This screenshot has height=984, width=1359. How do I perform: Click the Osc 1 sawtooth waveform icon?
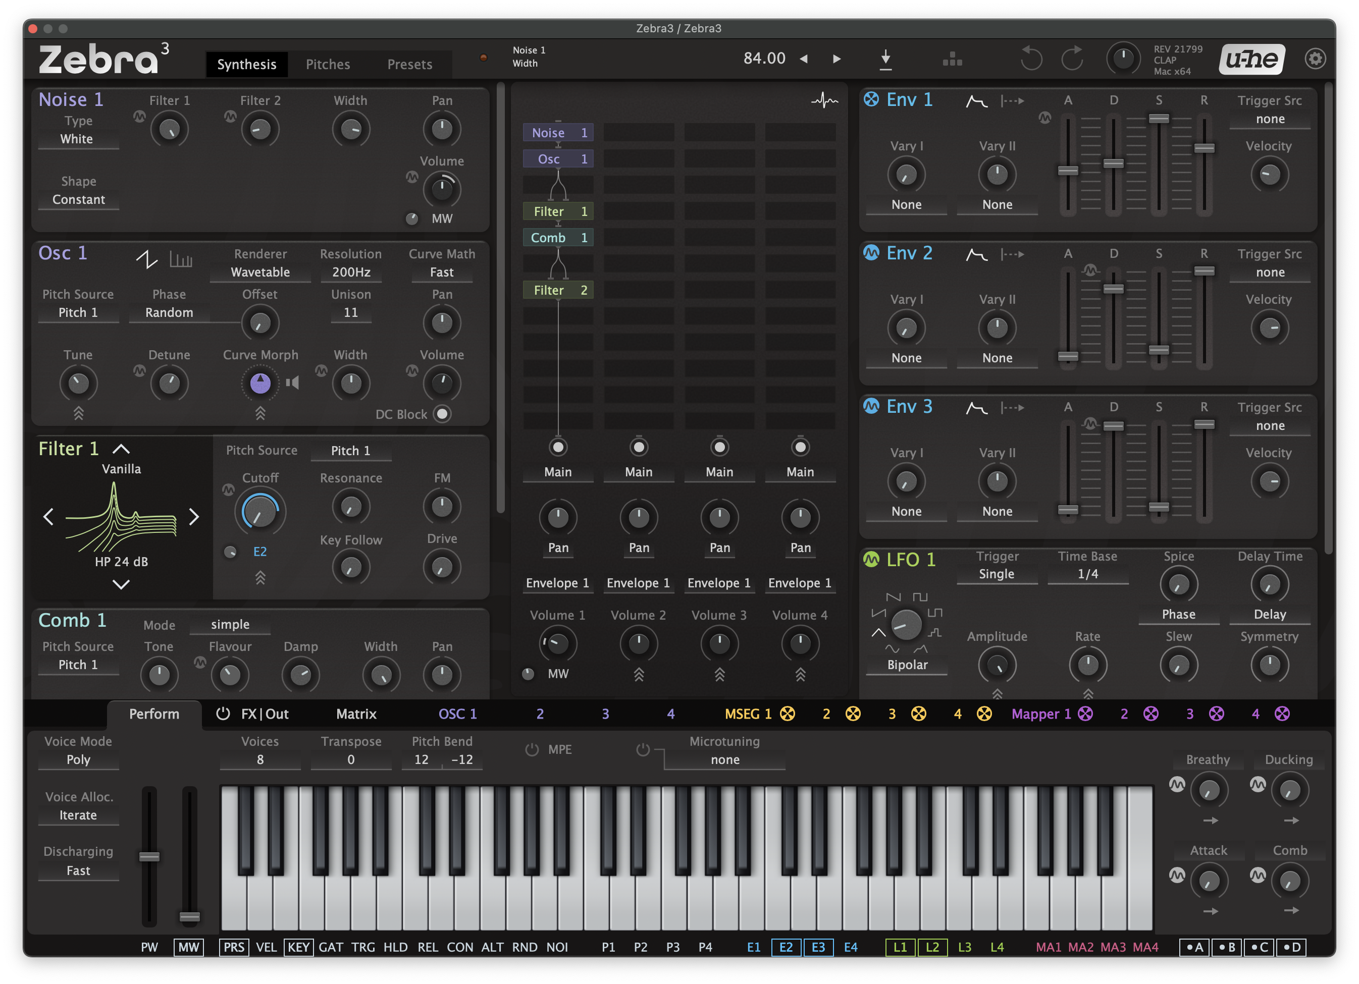coord(146,259)
